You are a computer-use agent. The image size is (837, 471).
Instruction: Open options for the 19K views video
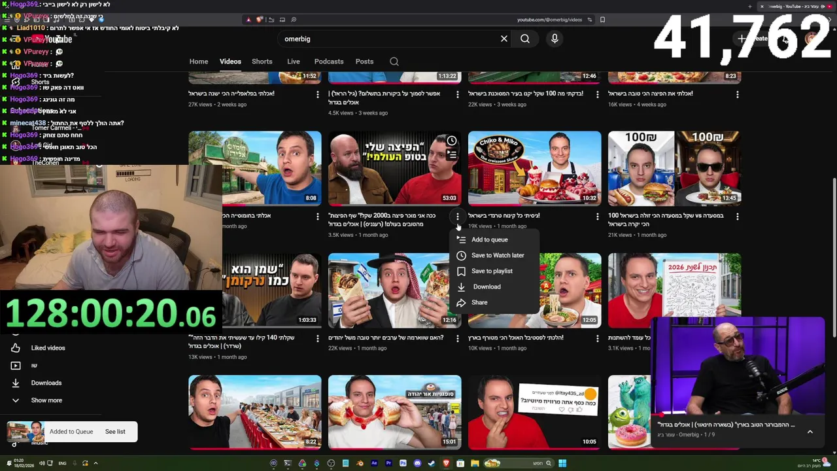[598, 216]
